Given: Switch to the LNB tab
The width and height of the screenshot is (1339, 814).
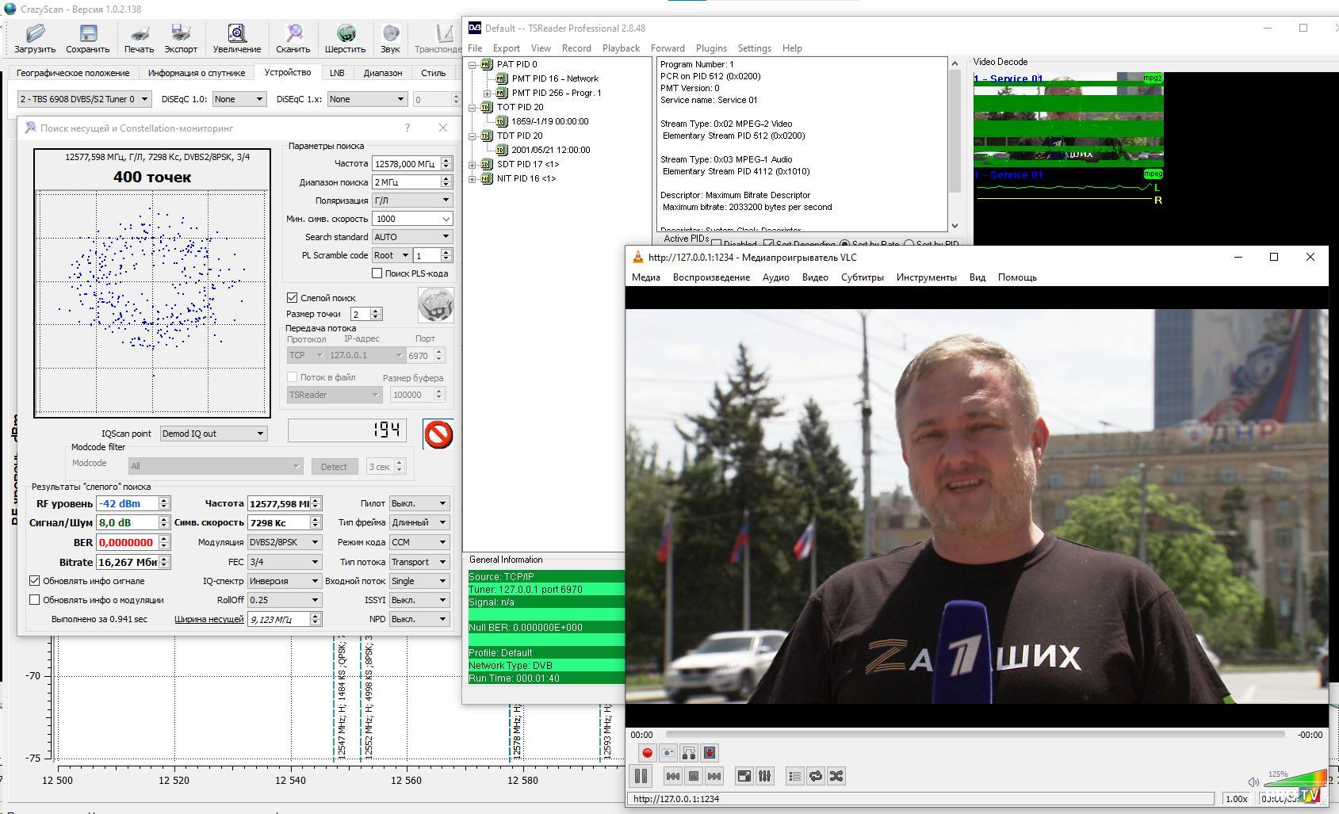Looking at the screenshot, I should click(337, 73).
